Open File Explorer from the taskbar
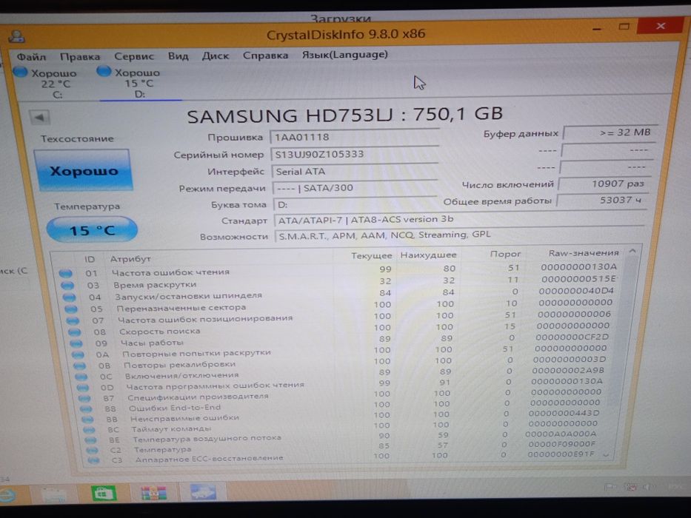 pyautogui.click(x=54, y=494)
